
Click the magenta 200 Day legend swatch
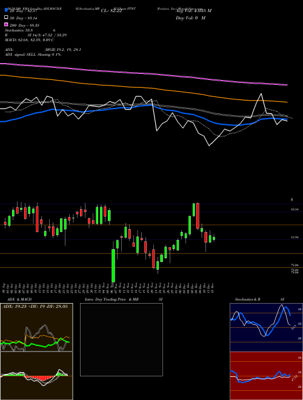6,24
